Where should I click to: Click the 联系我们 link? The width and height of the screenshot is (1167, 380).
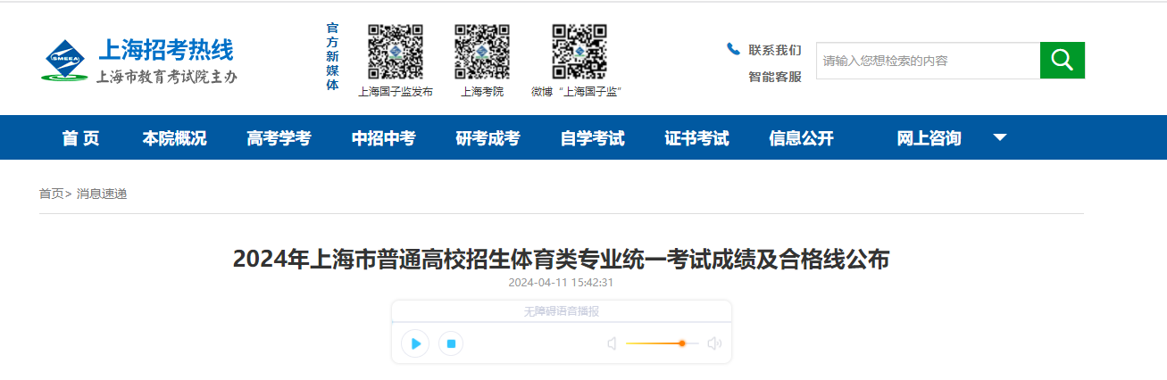pyautogui.click(x=774, y=50)
